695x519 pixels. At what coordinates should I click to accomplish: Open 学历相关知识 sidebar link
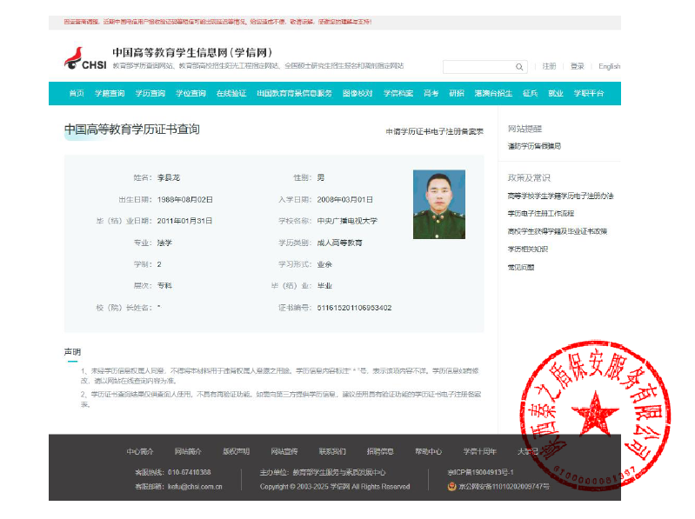click(527, 249)
